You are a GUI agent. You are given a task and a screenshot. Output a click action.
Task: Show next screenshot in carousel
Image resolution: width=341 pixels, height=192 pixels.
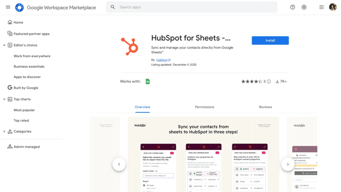[287, 164]
